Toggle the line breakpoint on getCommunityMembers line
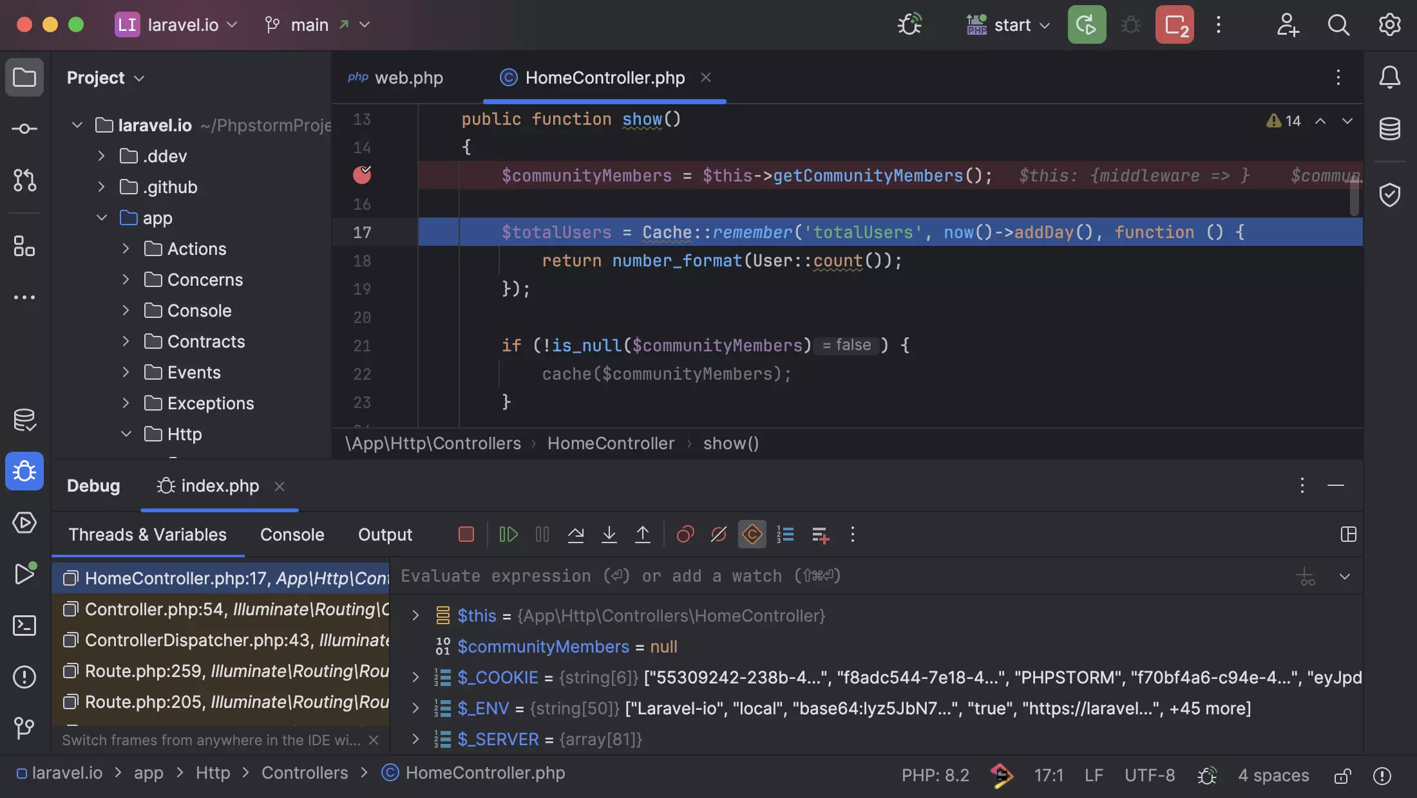Viewport: 1417px width, 798px height. tap(363, 175)
